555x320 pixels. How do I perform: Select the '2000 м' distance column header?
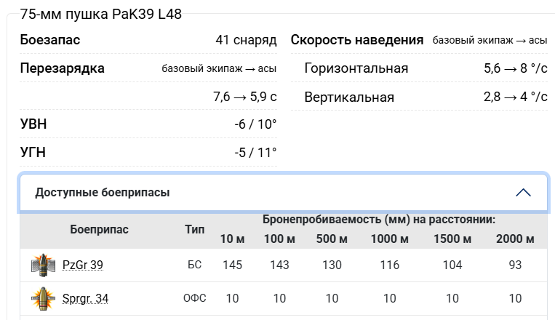[x=515, y=239]
